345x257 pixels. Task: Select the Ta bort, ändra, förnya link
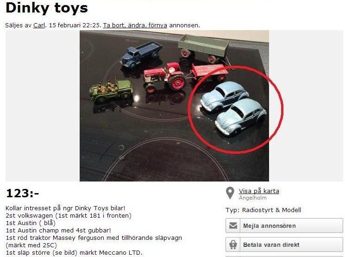point(135,25)
